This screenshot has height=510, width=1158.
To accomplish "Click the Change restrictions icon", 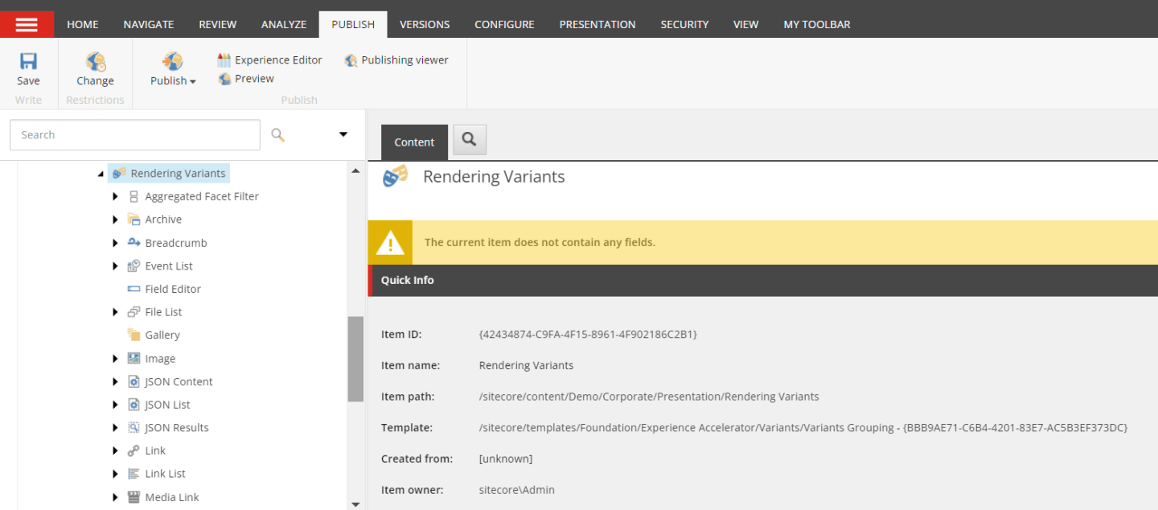I will (96, 61).
